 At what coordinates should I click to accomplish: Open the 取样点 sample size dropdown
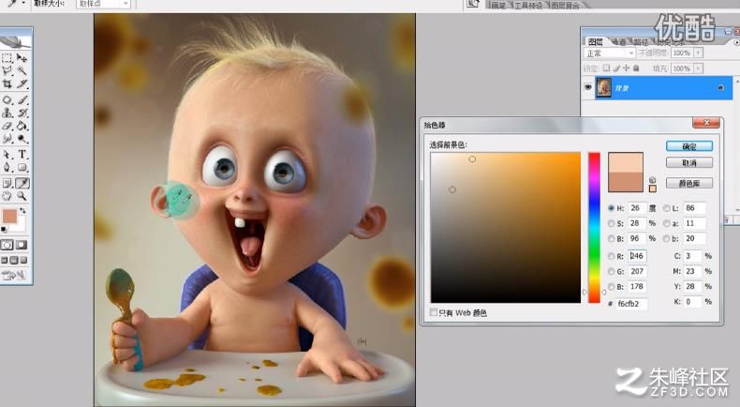tap(103, 4)
